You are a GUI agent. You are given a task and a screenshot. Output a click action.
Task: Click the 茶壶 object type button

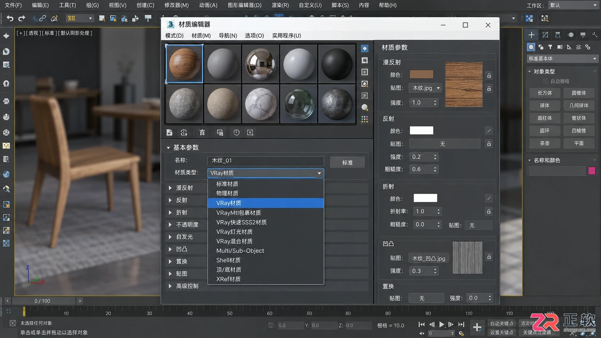click(545, 143)
